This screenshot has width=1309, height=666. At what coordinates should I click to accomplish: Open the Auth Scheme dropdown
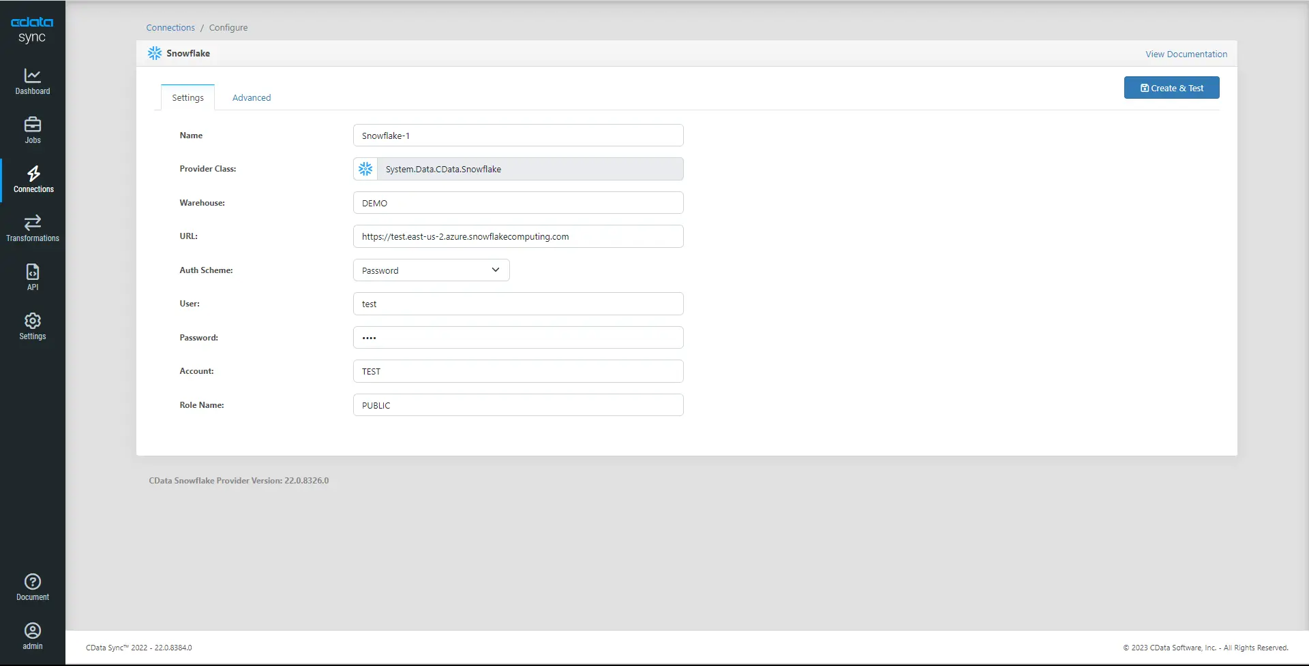430,270
